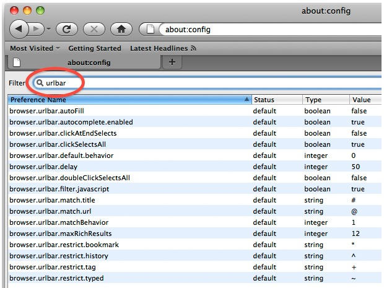Click the Latest Headlines RSS feed icon

point(193,48)
